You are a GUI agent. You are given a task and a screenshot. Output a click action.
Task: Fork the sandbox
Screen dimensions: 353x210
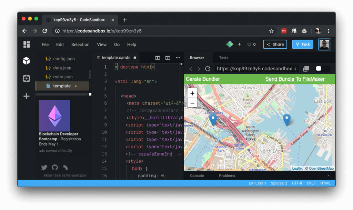click(302, 44)
